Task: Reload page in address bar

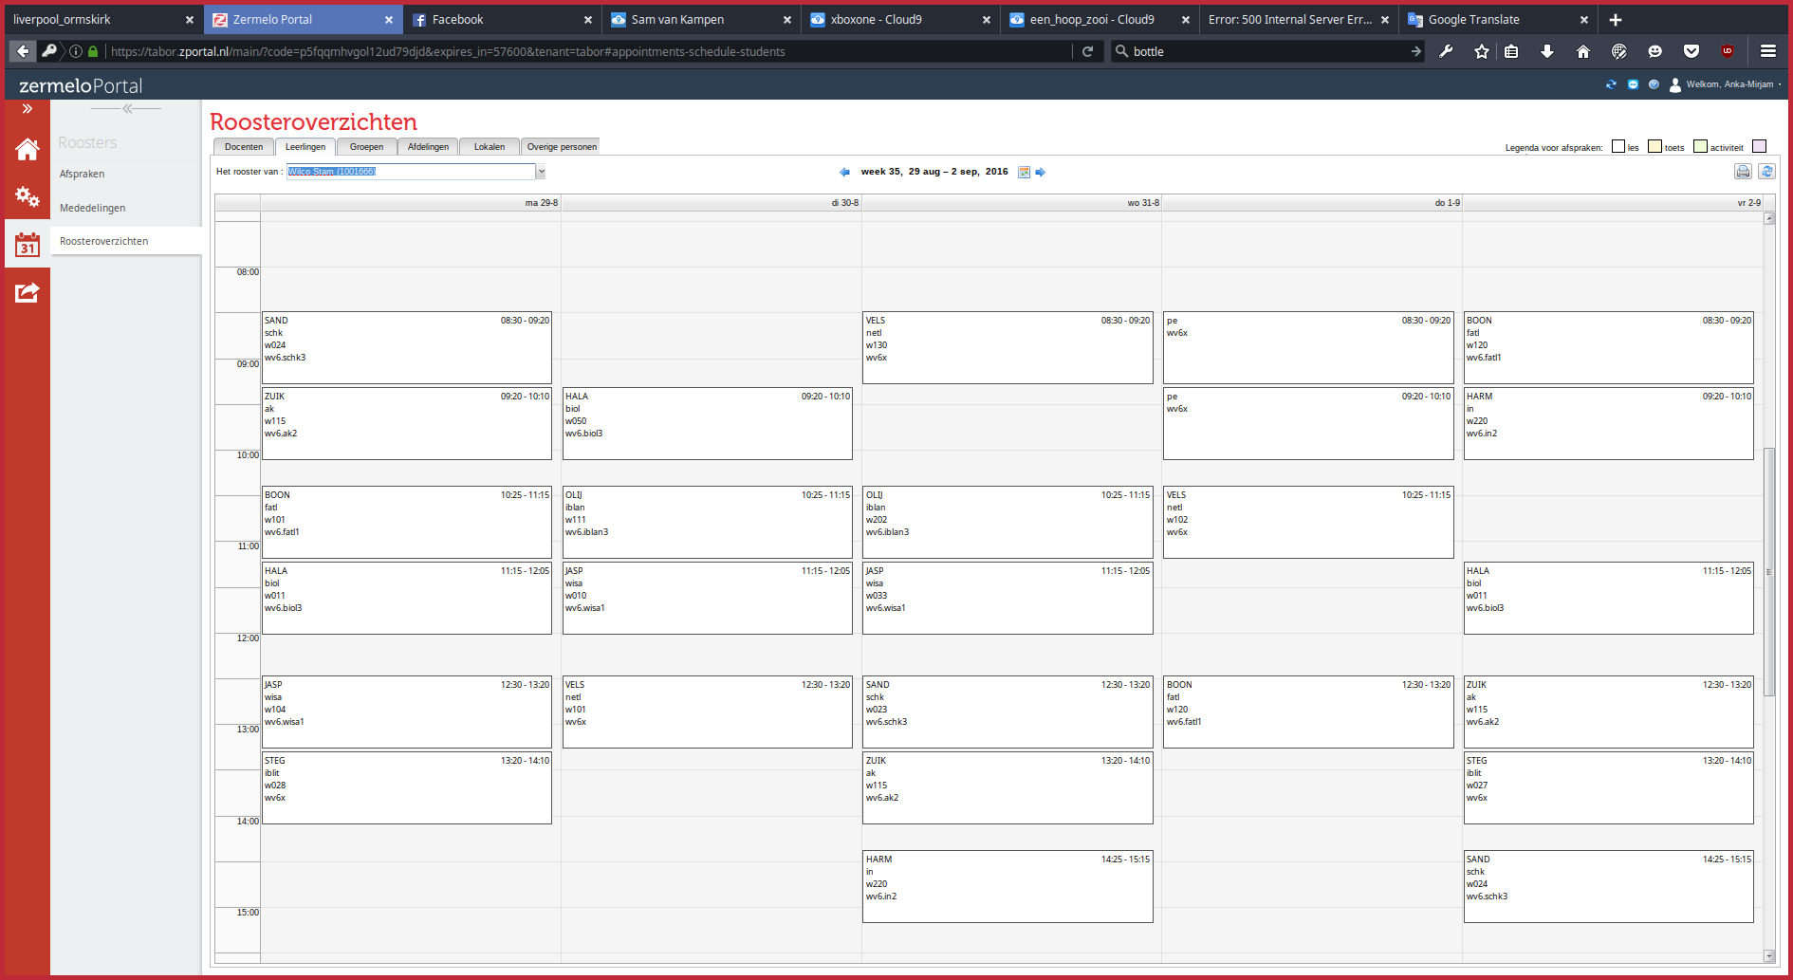Action: [1088, 51]
